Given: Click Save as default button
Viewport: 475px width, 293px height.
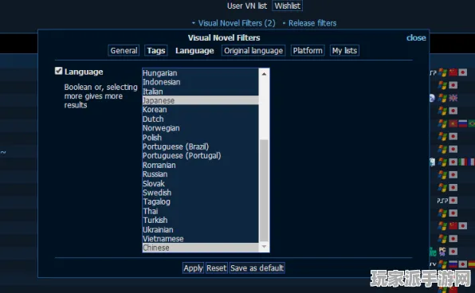Looking at the screenshot, I should [x=257, y=268].
